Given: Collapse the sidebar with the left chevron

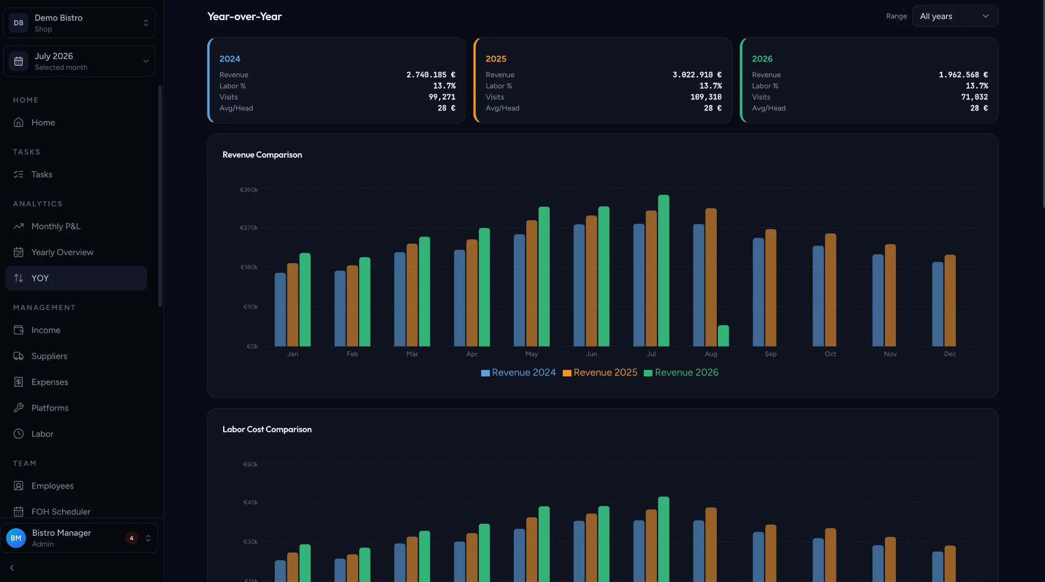Looking at the screenshot, I should pos(12,568).
